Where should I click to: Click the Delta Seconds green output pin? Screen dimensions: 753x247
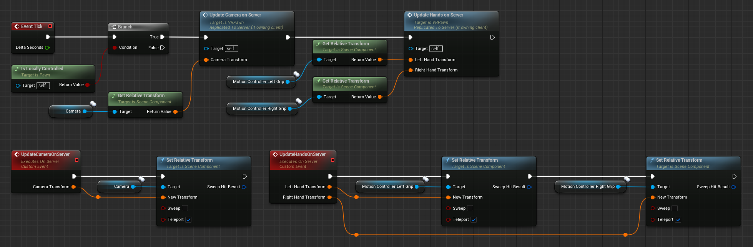tap(47, 48)
